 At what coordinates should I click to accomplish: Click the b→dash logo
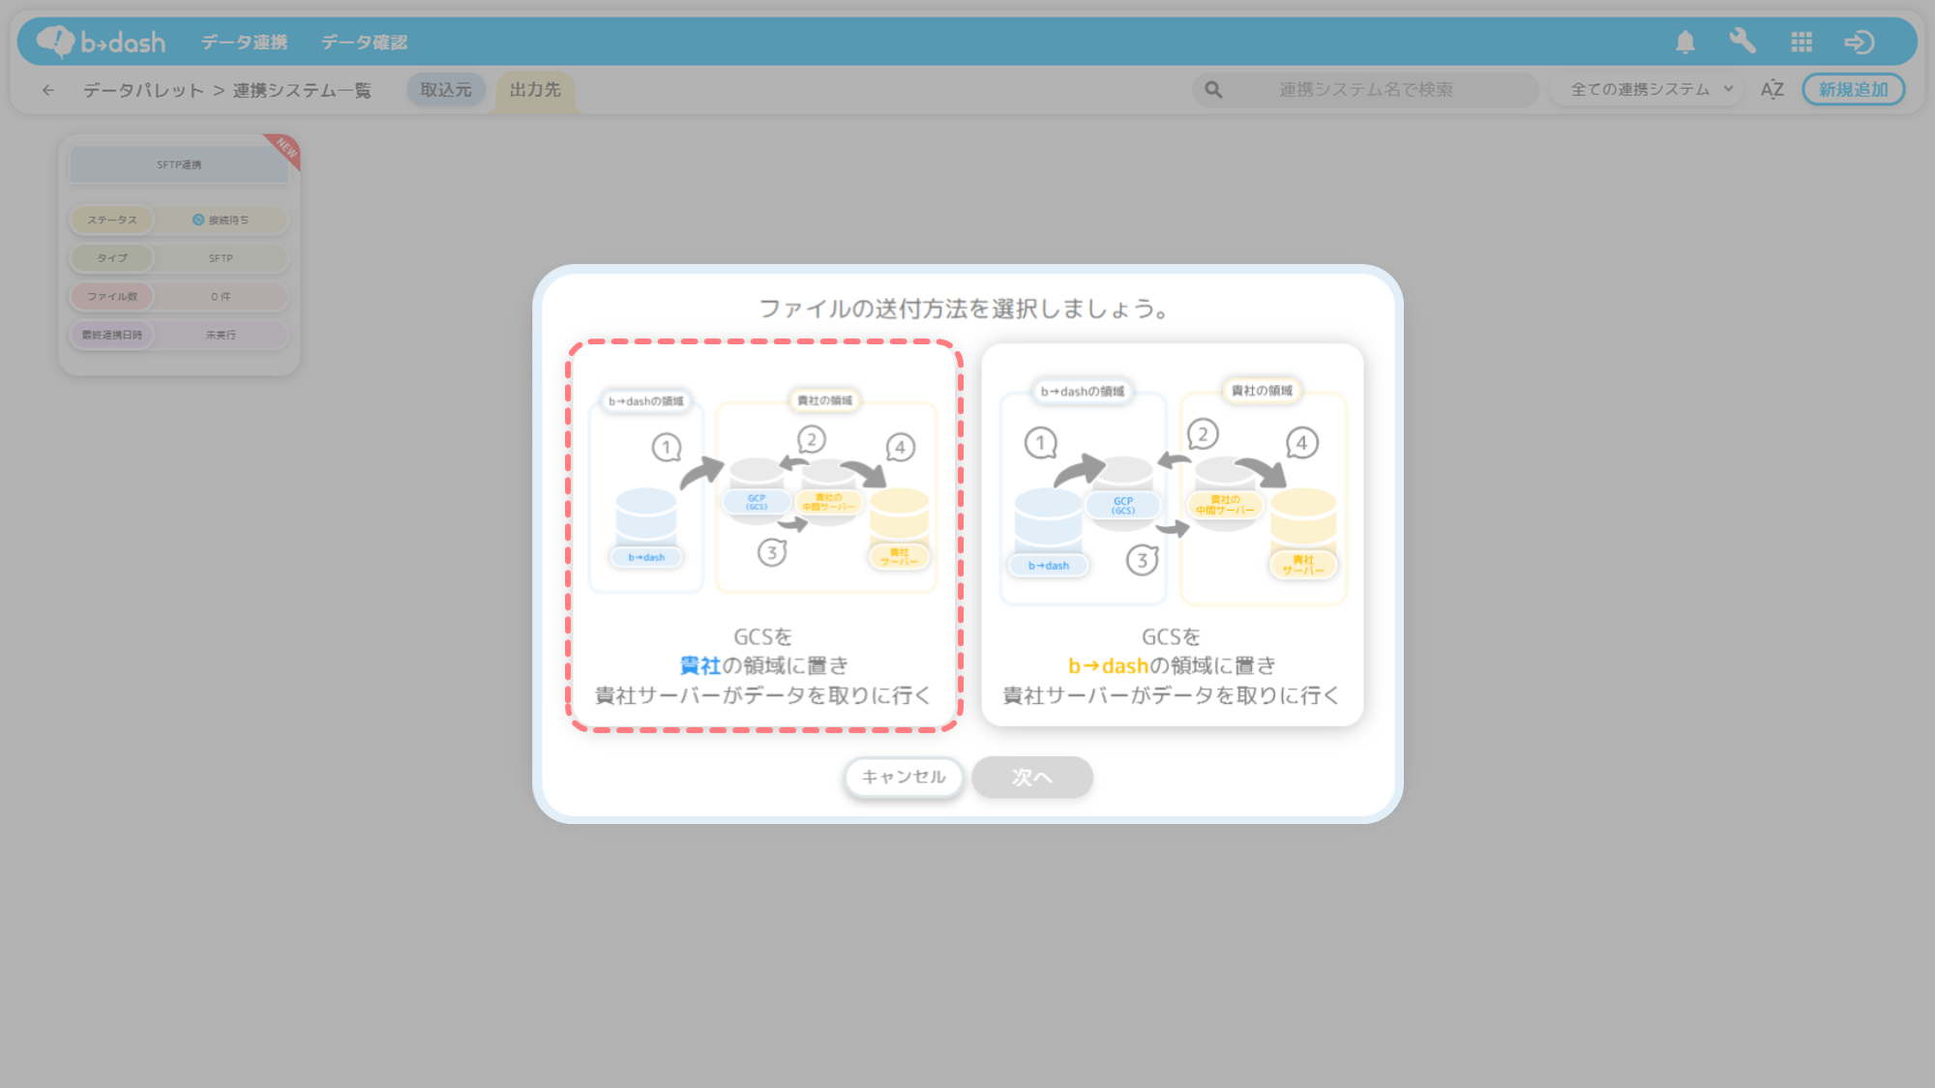click(102, 42)
